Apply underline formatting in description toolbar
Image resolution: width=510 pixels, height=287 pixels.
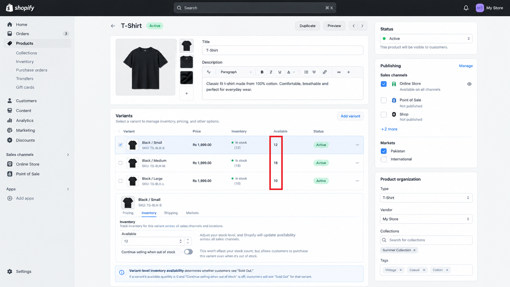tap(279, 72)
